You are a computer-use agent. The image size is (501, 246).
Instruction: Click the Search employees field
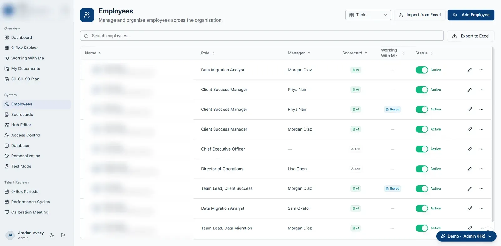[262, 36]
